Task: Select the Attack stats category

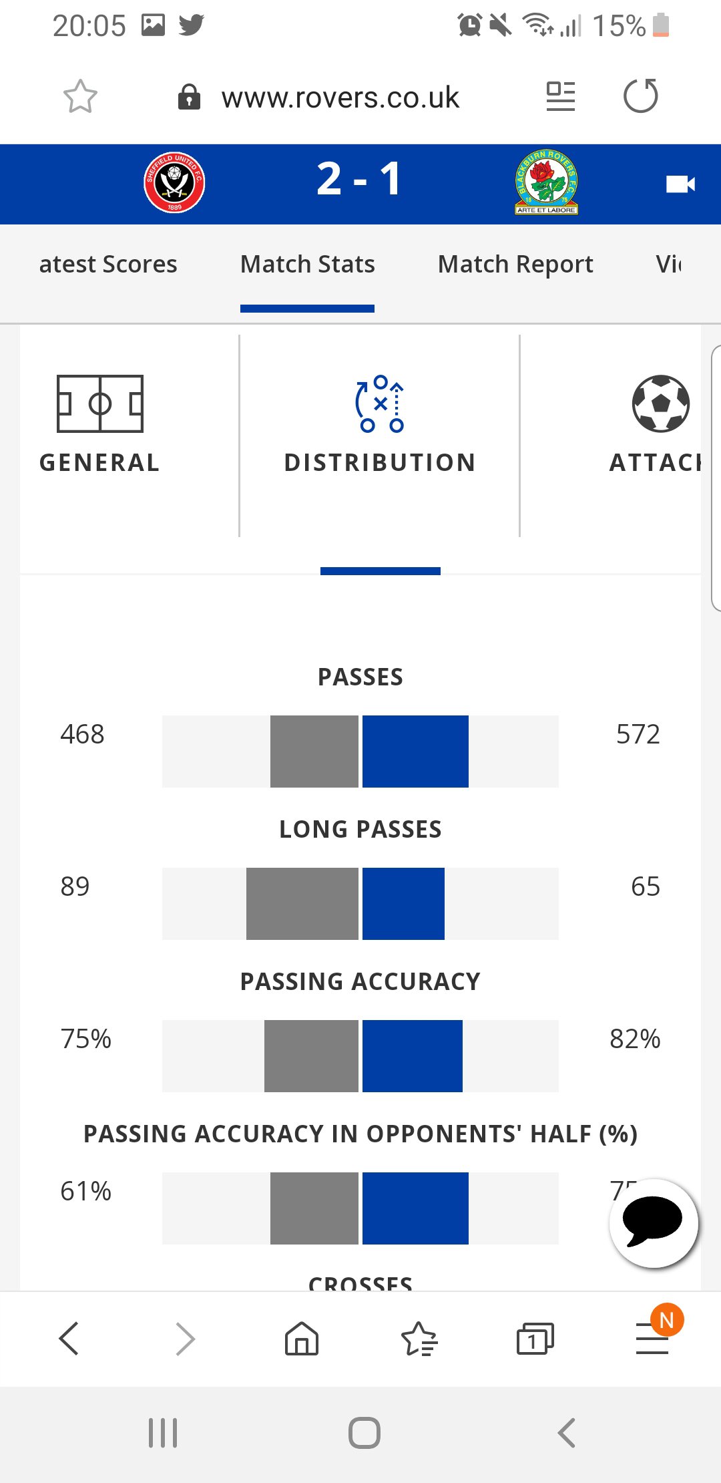Action: click(x=656, y=425)
